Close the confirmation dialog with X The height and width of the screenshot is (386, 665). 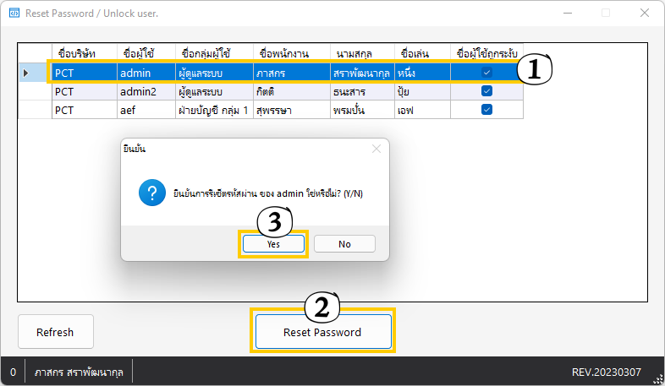[376, 149]
